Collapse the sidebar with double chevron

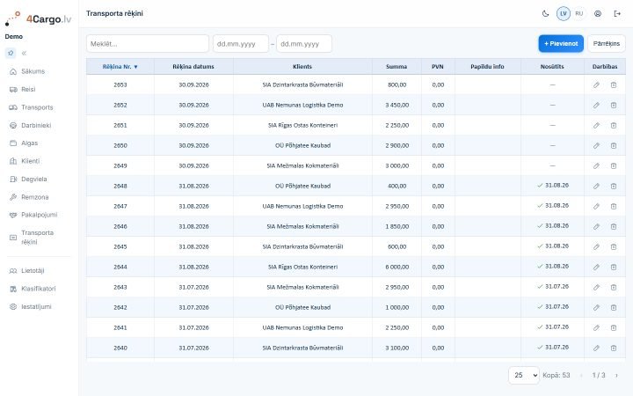pyautogui.click(x=25, y=53)
